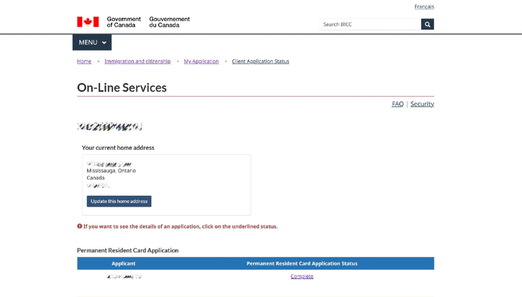
Task: Click the Gouvernement du Canada wordmark text
Action: tap(170, 22)
